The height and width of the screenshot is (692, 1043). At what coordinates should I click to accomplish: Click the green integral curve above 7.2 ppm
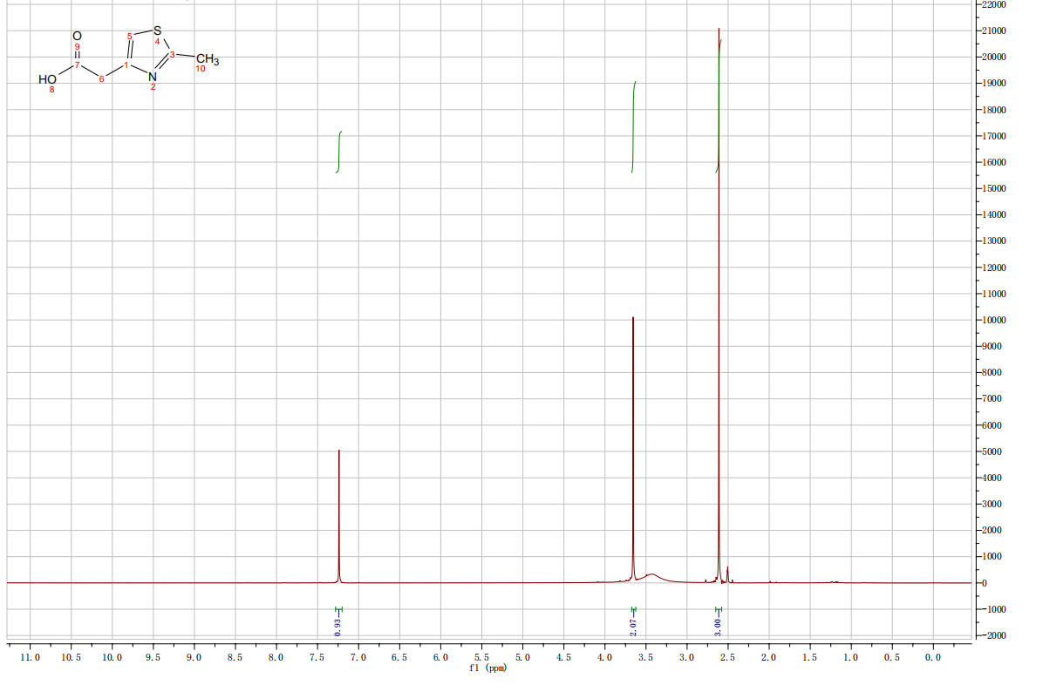coord(338,151)
